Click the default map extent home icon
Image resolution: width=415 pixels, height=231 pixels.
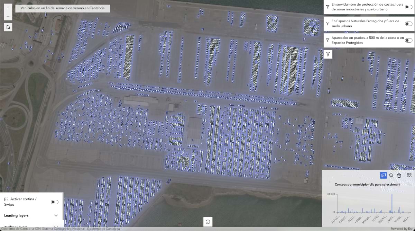8,27
